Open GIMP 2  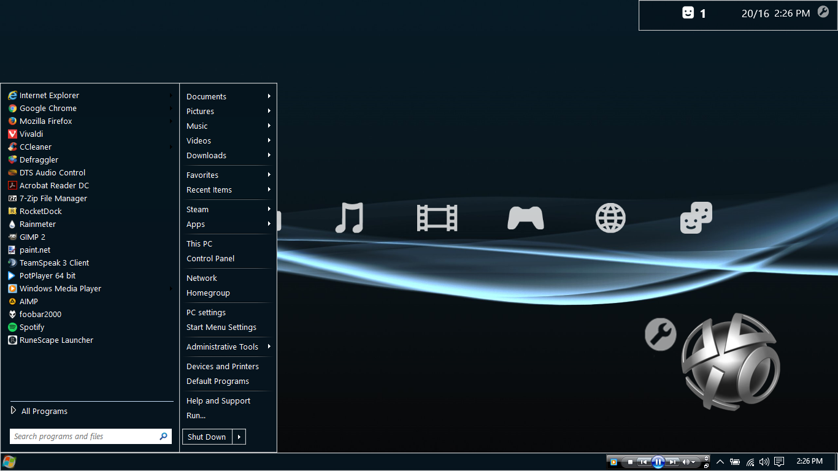pyautogui.click(x=90, y=237)
